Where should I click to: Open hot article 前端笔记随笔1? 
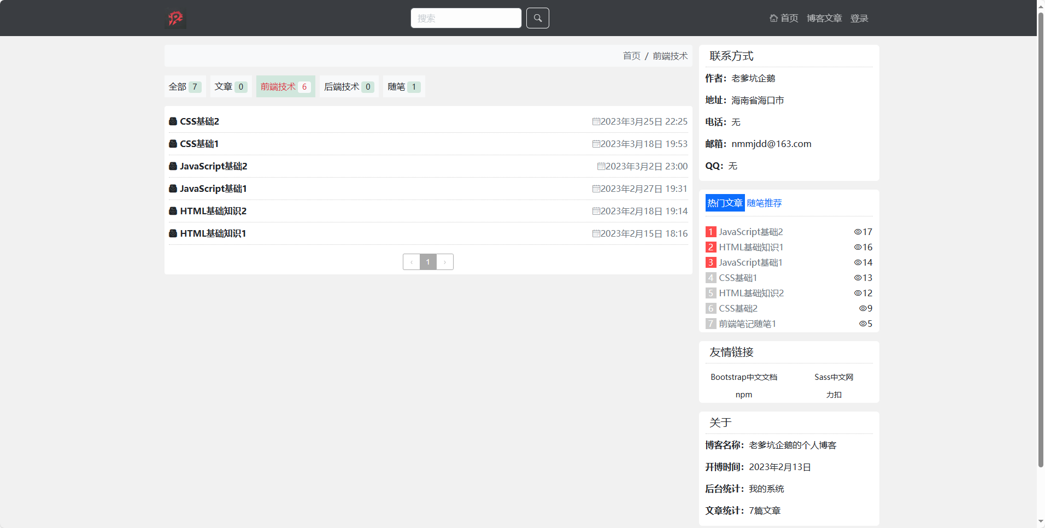point(747,324)
